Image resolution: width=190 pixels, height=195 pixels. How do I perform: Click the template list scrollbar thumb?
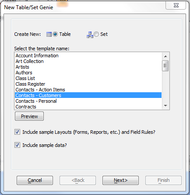coord(165,66)
